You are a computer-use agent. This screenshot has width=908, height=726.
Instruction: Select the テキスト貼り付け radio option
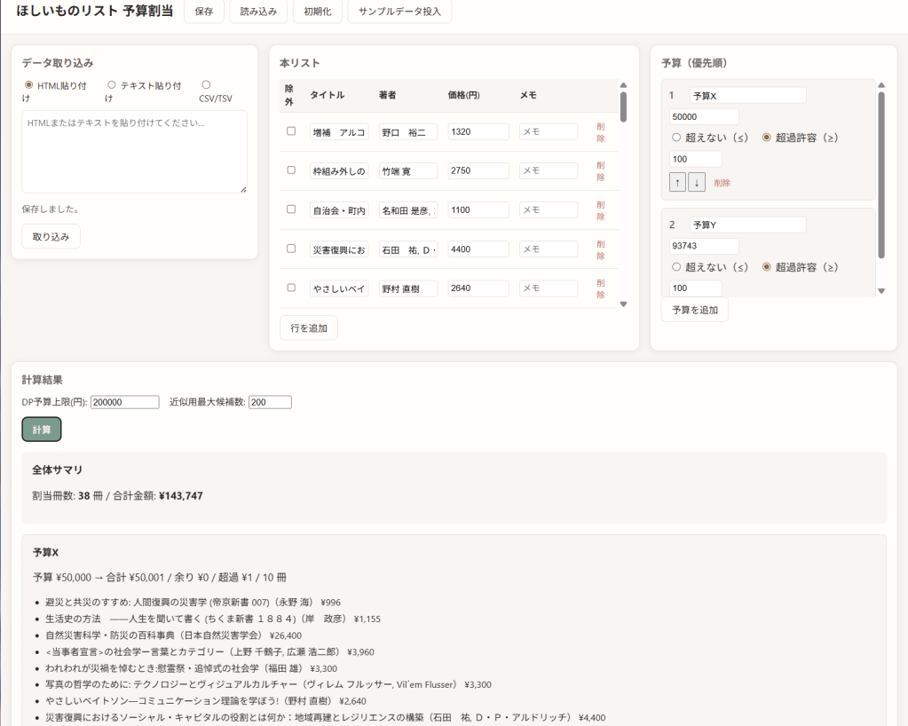tap(112, 85)
